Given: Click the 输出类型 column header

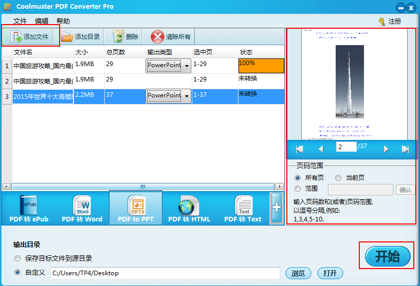Looking at the screenshot, I should [169, 52].
